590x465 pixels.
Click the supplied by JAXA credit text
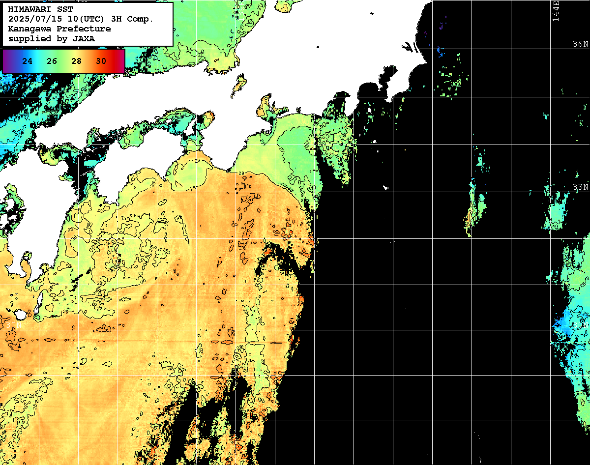click(x=52, y=38)
